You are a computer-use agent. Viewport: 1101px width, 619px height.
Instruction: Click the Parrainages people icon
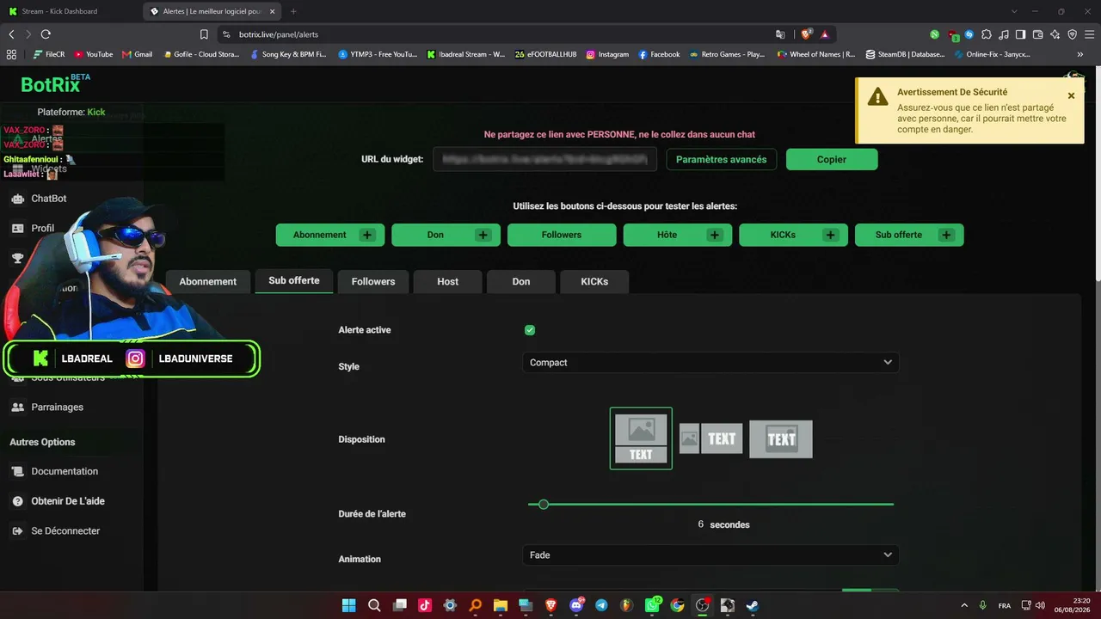click(17, 408)
